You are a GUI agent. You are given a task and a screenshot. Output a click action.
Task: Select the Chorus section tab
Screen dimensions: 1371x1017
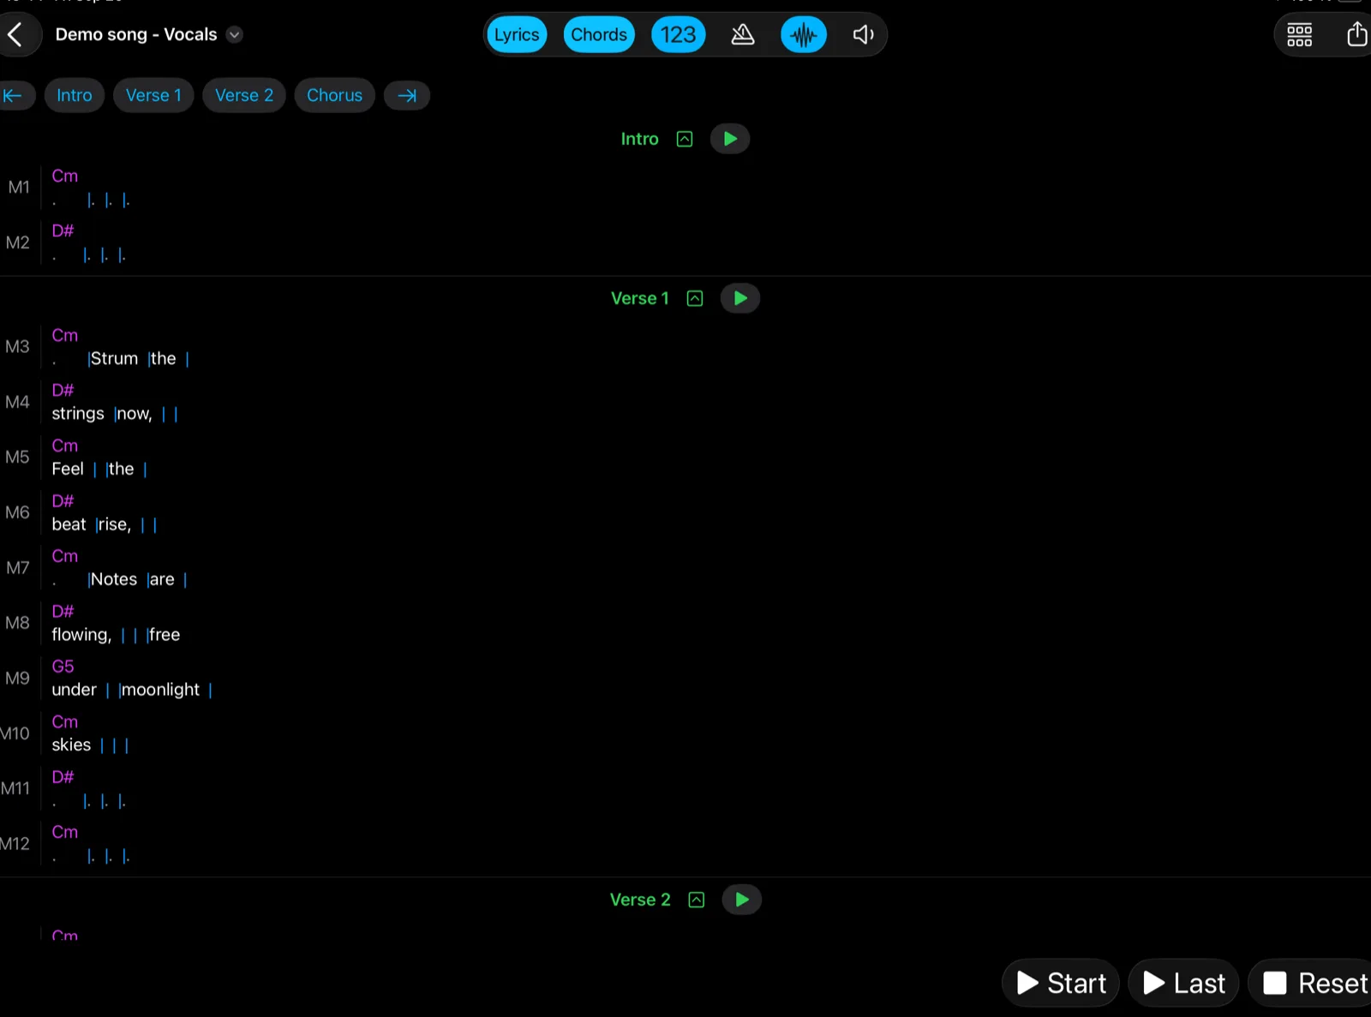[x=334, y=95]
